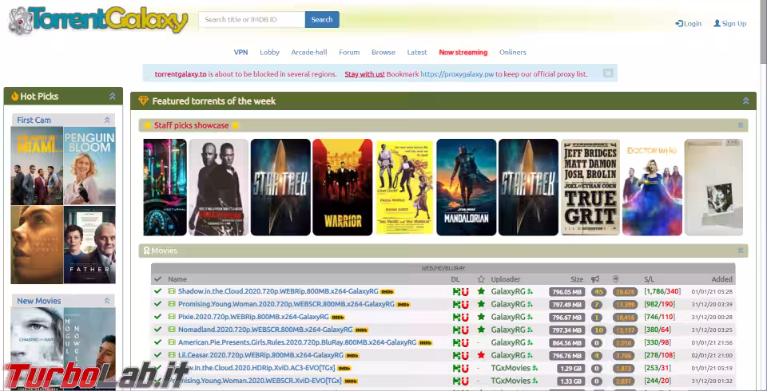The image size is (767, 391).
Task: Click the star column header icon
Action: pyautogui.click(x=481, y=279)
